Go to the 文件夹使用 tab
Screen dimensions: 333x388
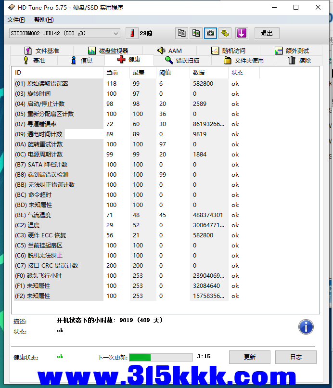[x=243, y=60]
